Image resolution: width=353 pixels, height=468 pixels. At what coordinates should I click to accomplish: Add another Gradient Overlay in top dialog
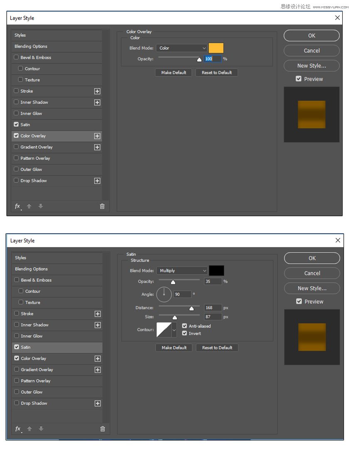[x=97, y=147]
